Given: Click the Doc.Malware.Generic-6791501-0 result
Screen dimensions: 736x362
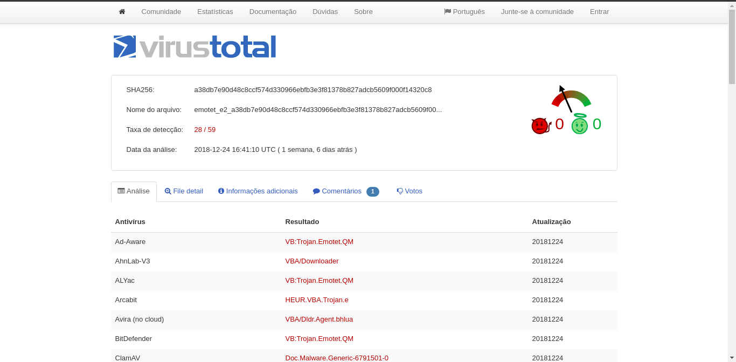Looking at the screenshot, I should 337,358.
